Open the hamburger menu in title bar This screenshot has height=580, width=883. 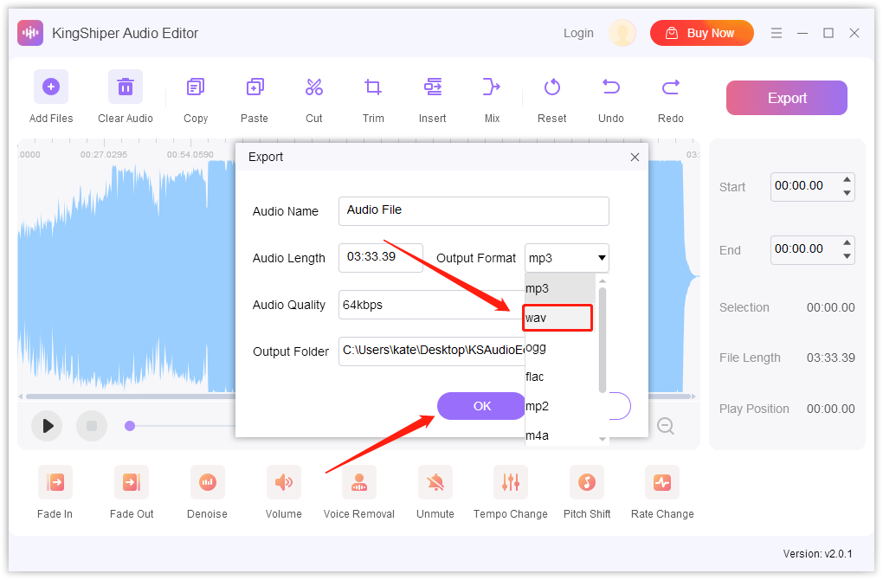pos(777,33)
